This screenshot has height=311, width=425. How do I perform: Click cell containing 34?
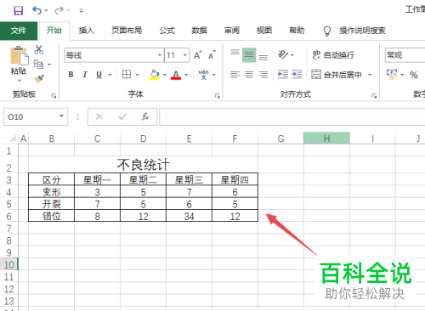[189, 216]
